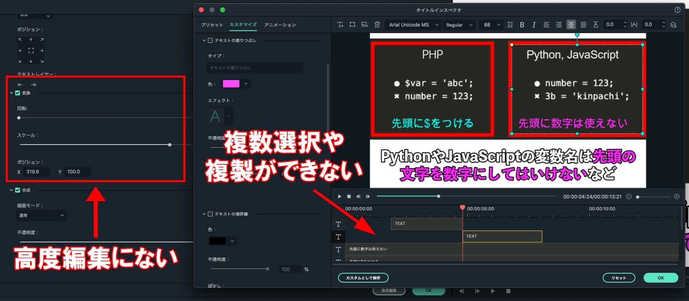The height and width of the screenshot is (301, 689).
Task: Click the カスタムとして保存 button
Action: click(x=363, y=278)
